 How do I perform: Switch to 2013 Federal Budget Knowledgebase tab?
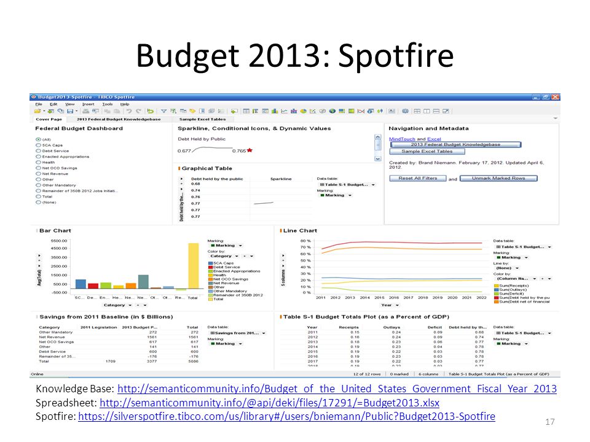tap(119, 119)
